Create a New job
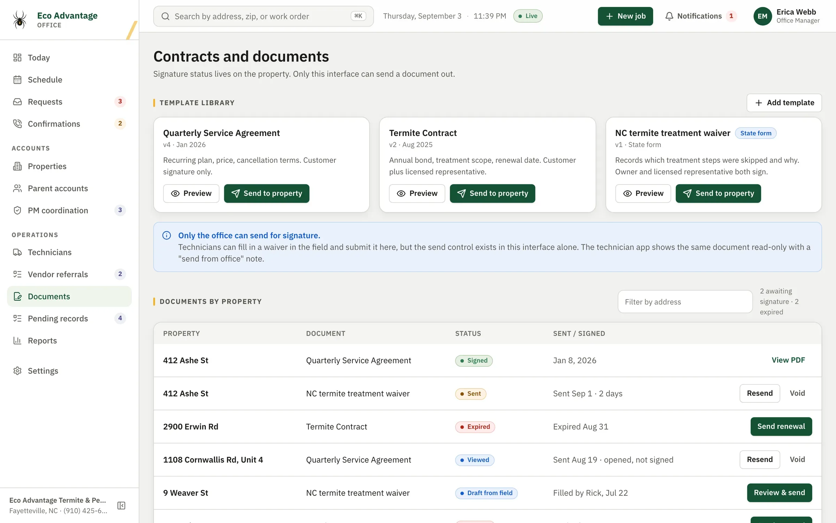Viewport: 836px width, 523px height. [x=625, y=16]
